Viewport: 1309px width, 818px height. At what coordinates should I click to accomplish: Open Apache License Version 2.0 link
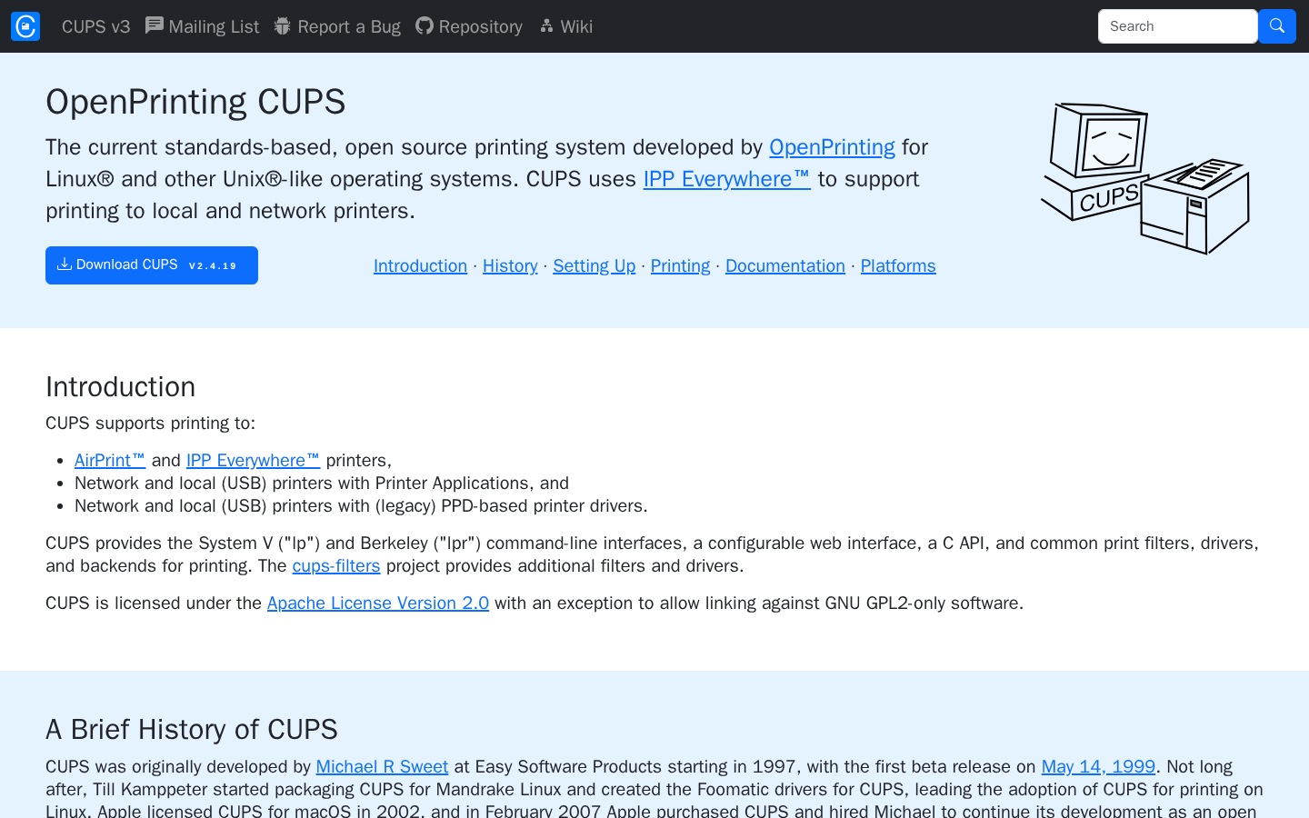coord(378,603)
